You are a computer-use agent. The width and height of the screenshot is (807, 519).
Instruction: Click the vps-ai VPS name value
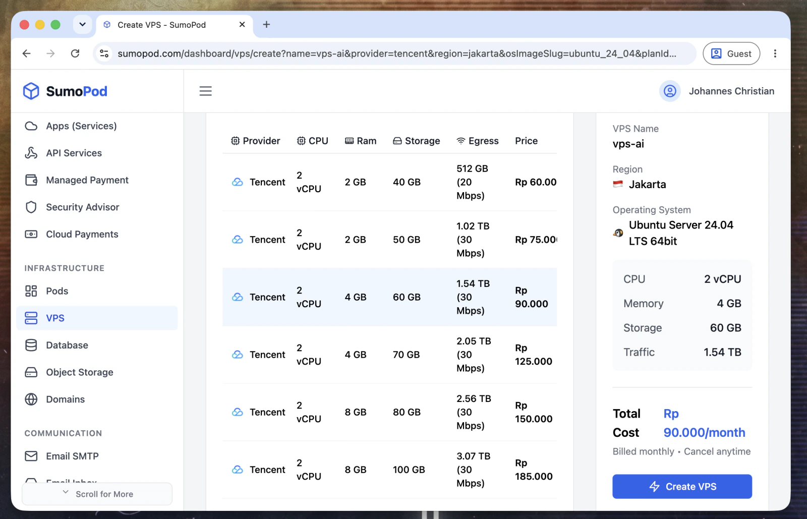[628, 144]
